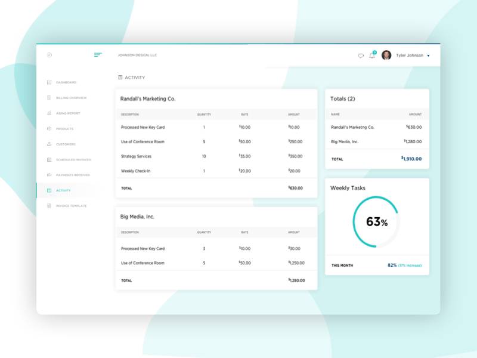Image resolution: width=477 pixels, height=358 pixels.
Task: Click the Tyler Johnson account name
Action: [x=411, y=55]
